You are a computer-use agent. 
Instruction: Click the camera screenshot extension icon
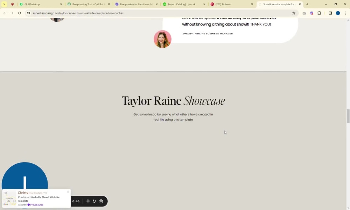[304, 13]
